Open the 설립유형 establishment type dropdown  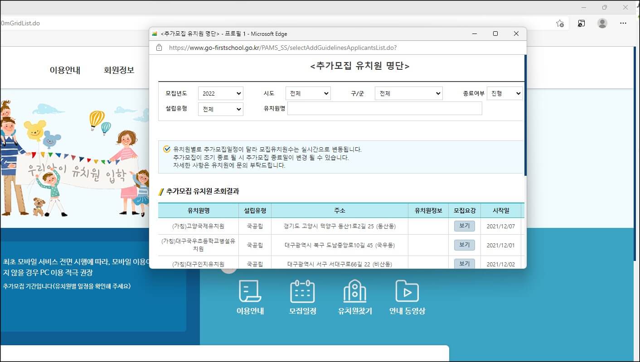point(221,109)
